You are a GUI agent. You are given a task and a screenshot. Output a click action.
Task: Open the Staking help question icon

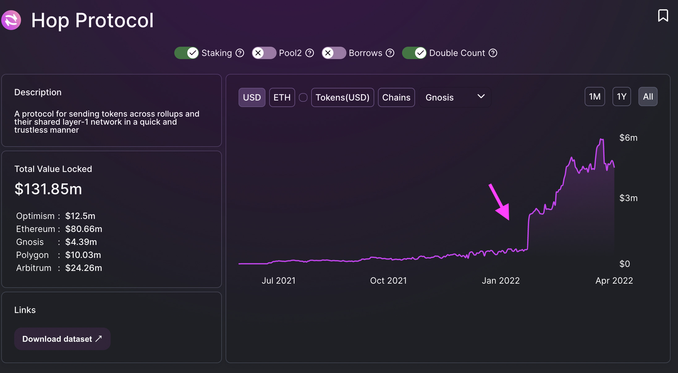tap(240, 53)
